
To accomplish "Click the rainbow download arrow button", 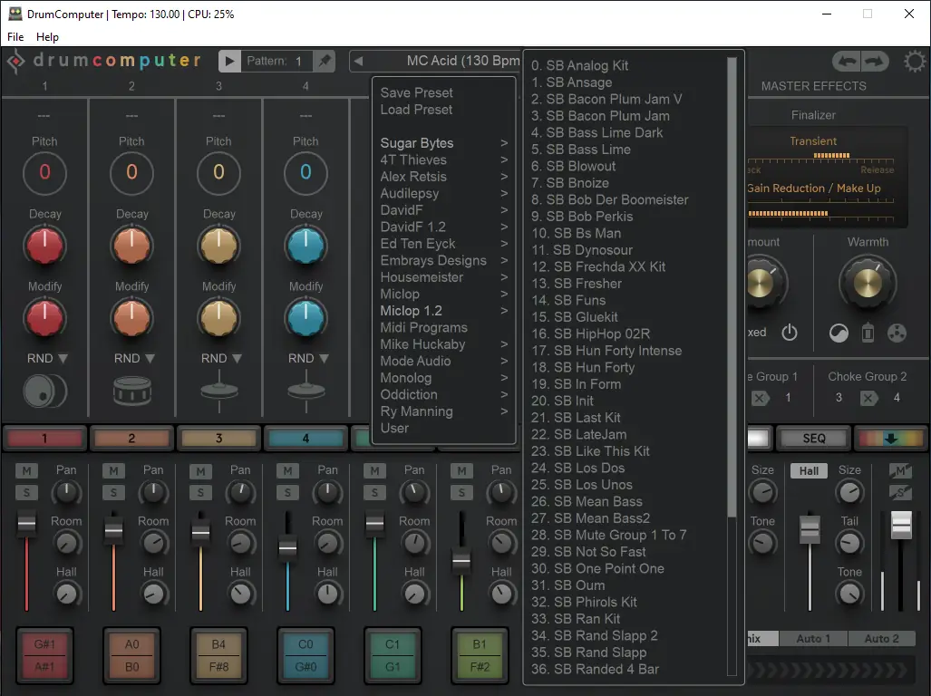I will tap(890, 439).
